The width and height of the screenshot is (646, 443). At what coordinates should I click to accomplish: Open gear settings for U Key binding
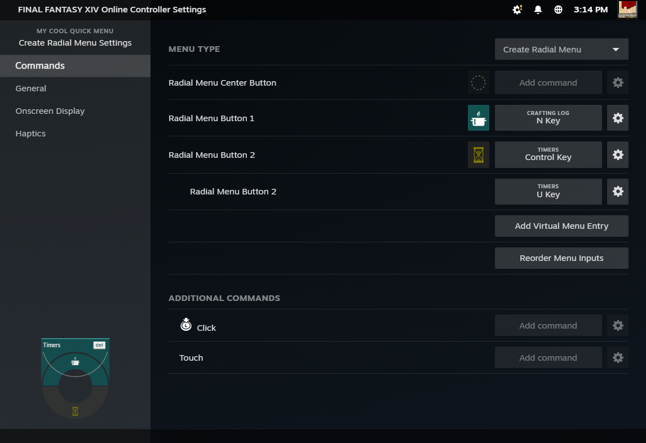[618, 192]
